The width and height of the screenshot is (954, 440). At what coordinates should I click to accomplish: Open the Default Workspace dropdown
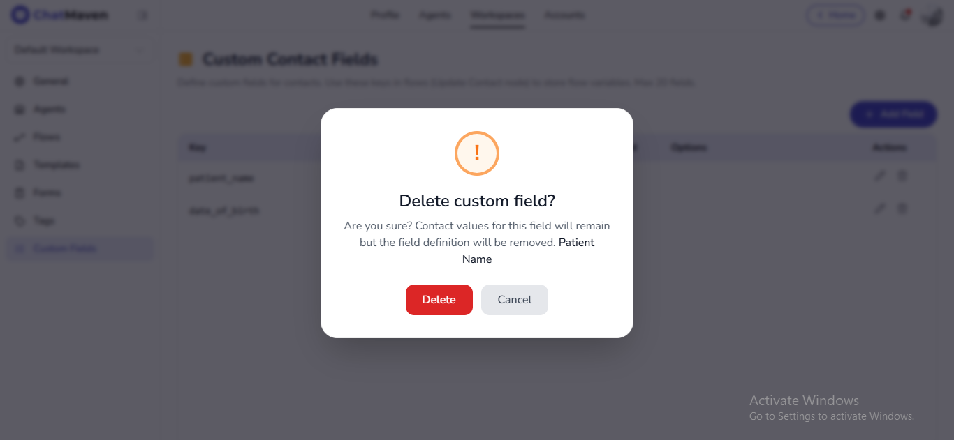click(x=79, y=50)
